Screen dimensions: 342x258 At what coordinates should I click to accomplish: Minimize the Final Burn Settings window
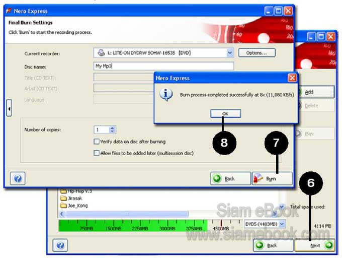269,11
